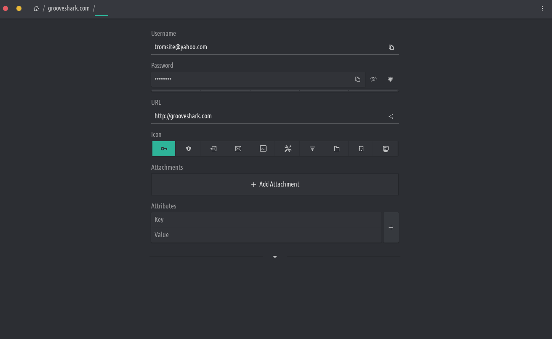Select the key icon for entry
Screen dimensions: 552x339
coord(164,149)
